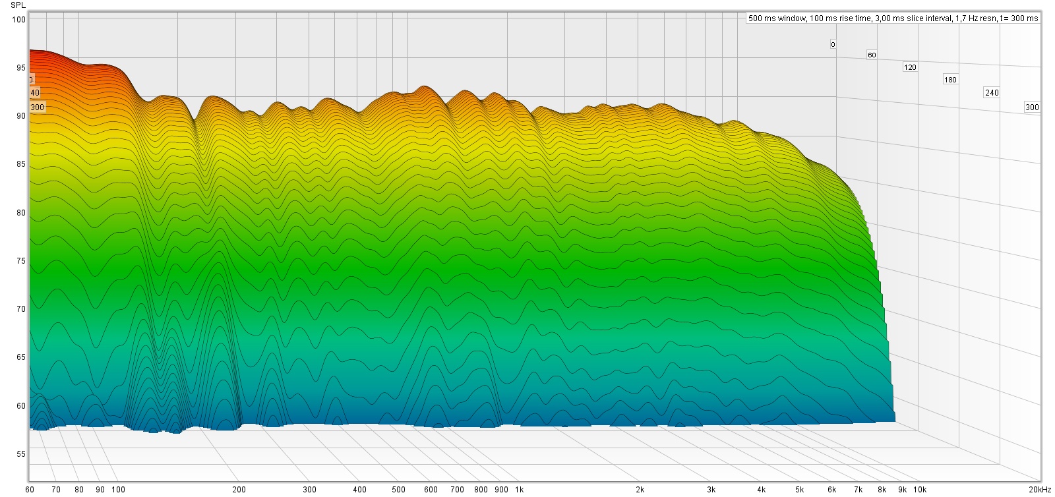1055x497 pixels.
Task: Select the 180 ms time axis label
Action: tap(950, 80)
